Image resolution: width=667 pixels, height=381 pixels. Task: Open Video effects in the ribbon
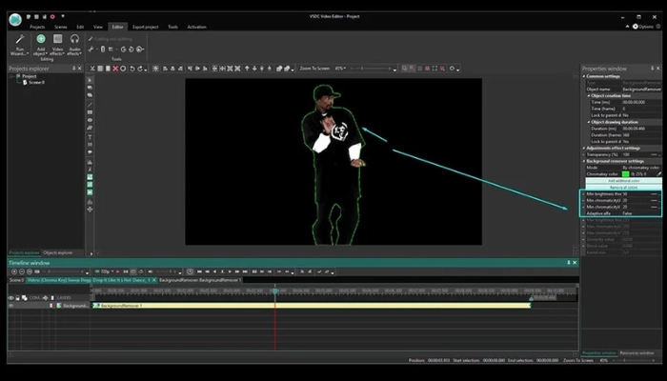tap(57, 45)
